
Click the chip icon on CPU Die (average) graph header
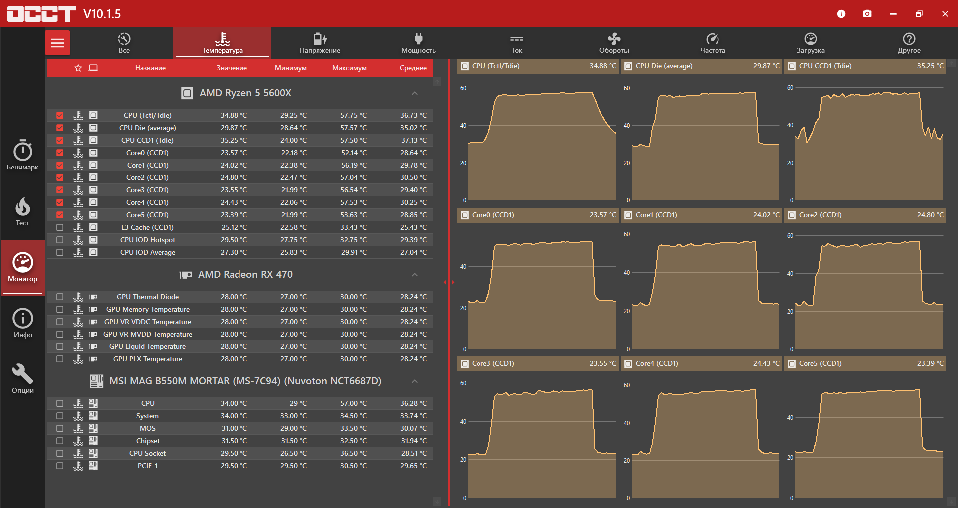point(628,66)
